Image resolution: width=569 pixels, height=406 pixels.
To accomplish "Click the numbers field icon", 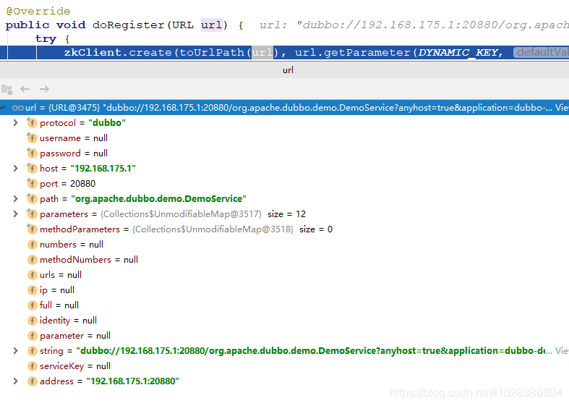I will pyautogui.click(x=32, y=245).
